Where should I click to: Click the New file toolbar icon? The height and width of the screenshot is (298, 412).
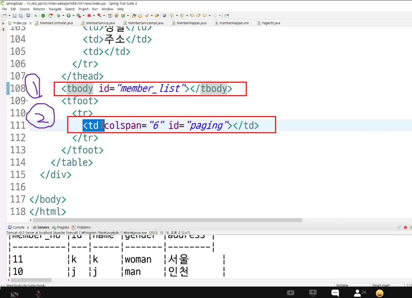click(4, 15)
